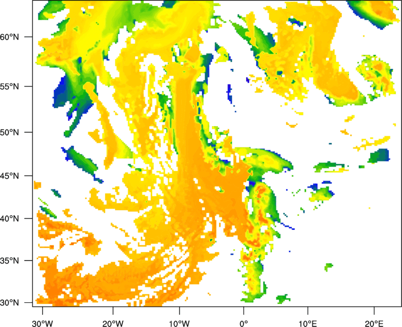Click the 40°N latitude axis label
Screen dimensions: 402x327
(x=10, y=219)
